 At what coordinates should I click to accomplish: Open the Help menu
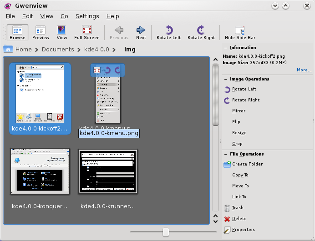(113, 16)
